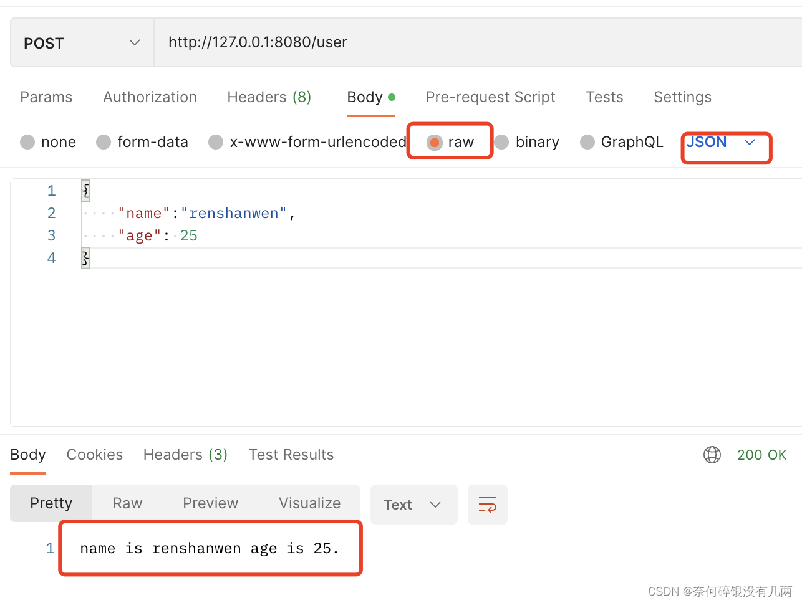Open the Settings tab
Viewport: 802px width, 603px height.
point(682,97)
